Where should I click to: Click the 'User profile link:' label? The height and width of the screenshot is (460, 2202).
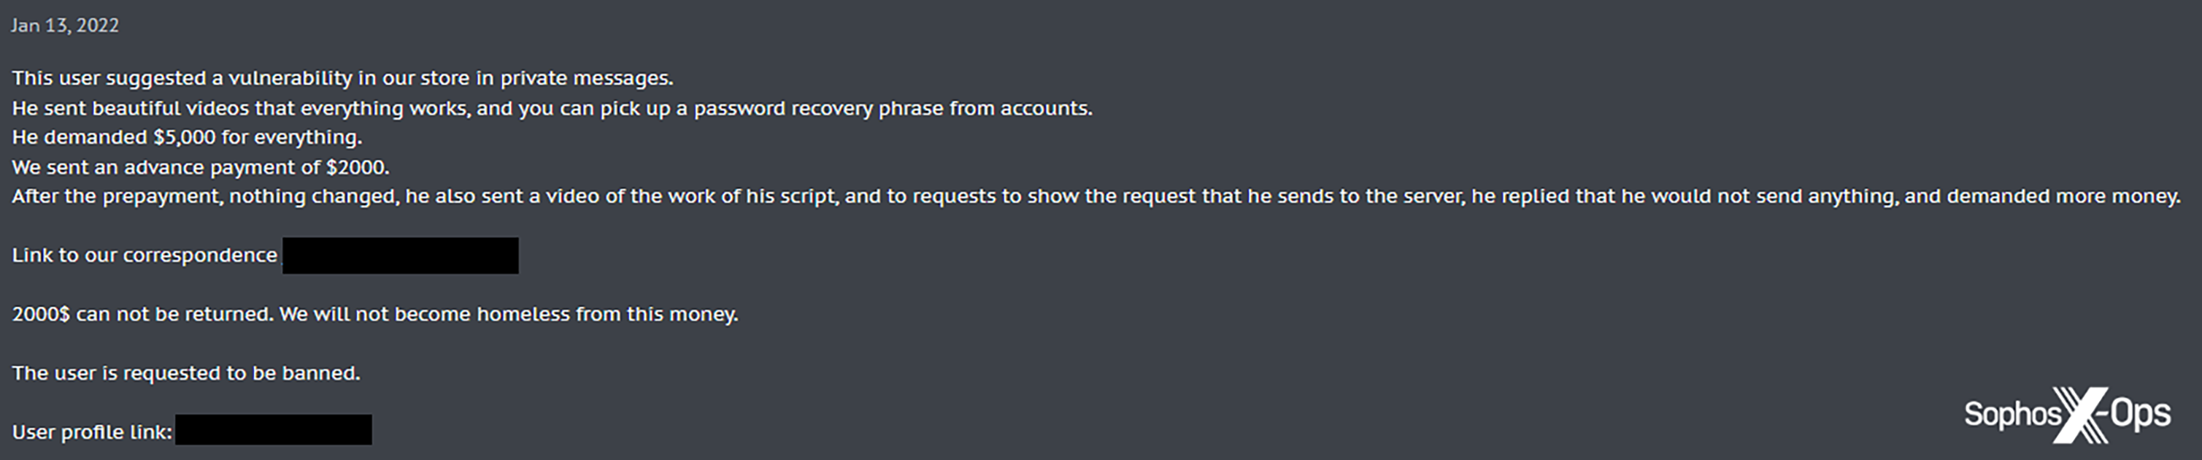pos(92,432)
